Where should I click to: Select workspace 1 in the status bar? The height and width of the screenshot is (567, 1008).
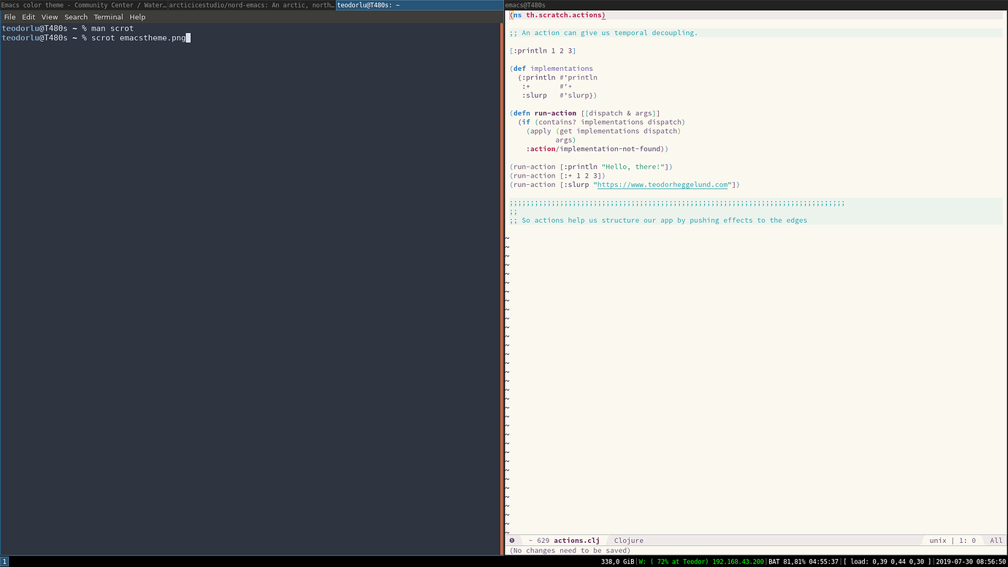click(4, 561)
